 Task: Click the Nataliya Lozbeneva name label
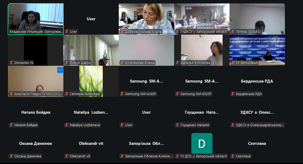click(x=85, y=125)
